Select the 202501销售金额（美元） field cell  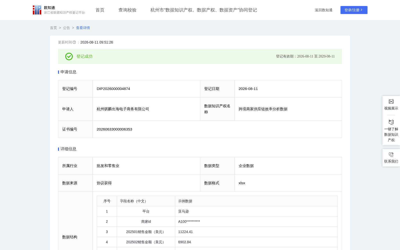(146, 232)
